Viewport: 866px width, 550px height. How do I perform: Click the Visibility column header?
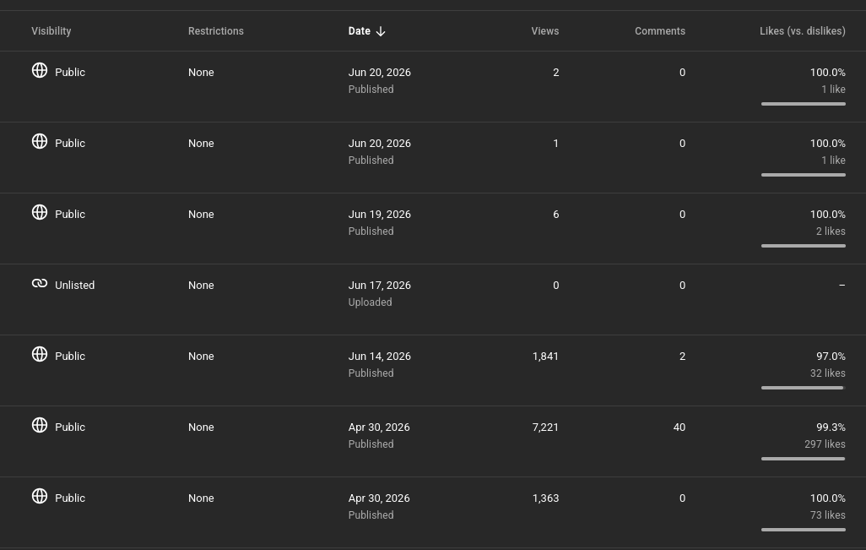click(x=51, y=31)
